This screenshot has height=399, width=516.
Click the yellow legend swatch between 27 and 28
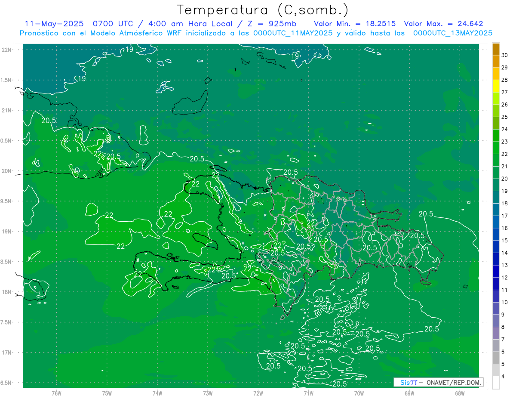point(496,86)
